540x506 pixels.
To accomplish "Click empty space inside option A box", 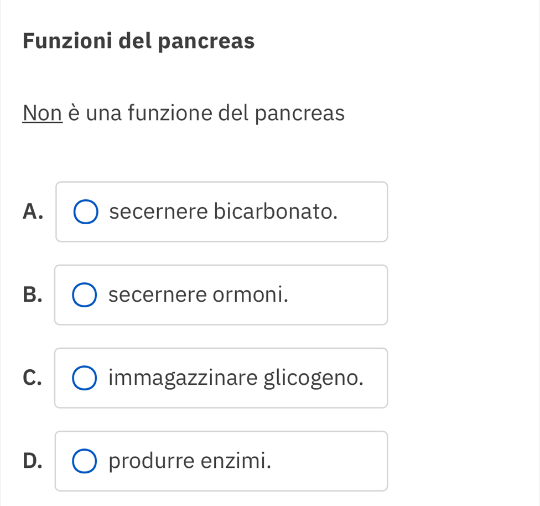I will pos(362,211).
